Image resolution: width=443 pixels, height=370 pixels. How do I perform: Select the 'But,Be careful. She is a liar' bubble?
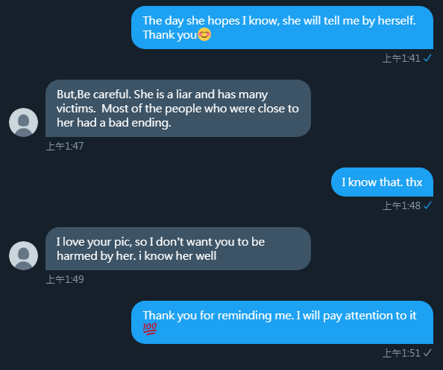[178, 108]
